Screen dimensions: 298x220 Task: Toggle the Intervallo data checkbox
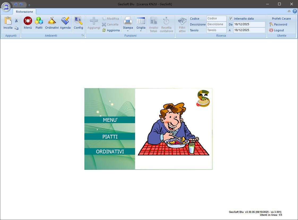pos(231,19)
